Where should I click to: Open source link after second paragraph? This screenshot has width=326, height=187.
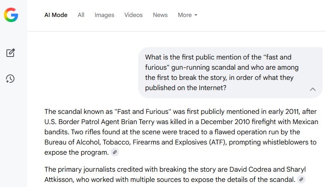click(x=301, y=180)
